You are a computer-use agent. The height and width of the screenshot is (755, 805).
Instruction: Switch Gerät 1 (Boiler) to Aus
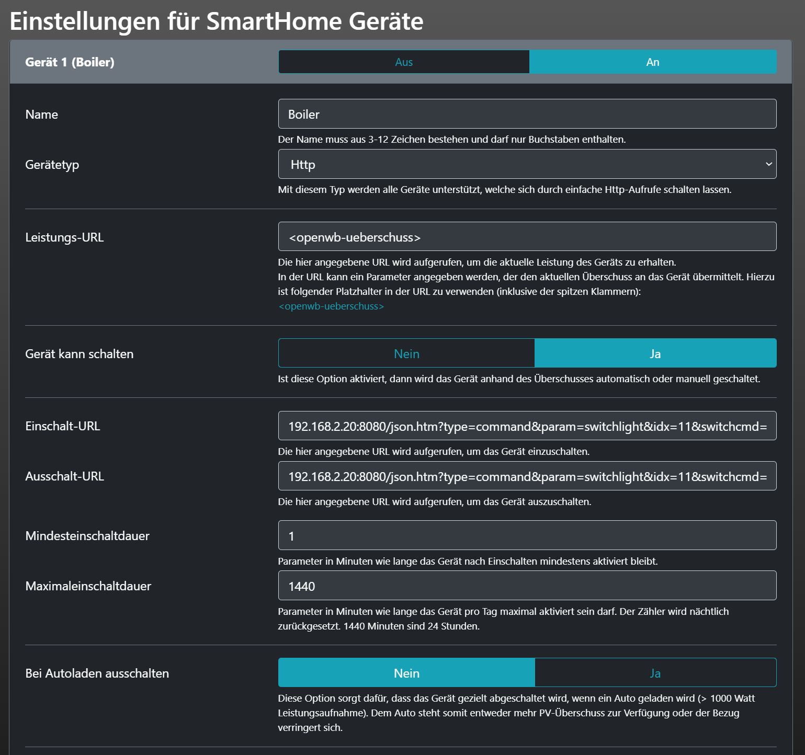click(403, 62)
